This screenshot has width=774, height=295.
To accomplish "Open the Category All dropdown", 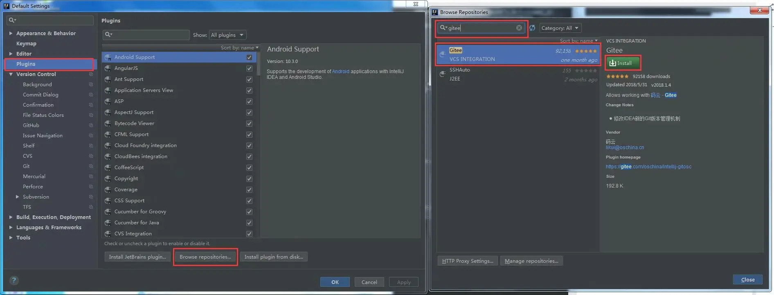I will point(560,28).
